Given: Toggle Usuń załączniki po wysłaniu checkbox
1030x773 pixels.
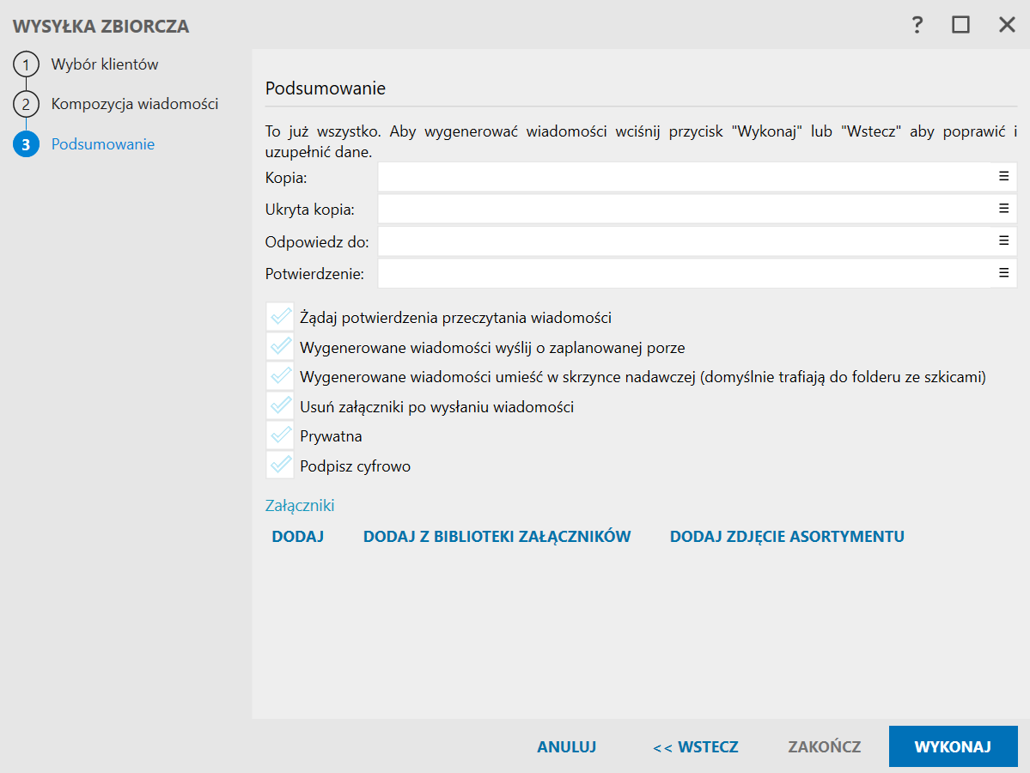Looking at the screenshot, I should 280,406.
